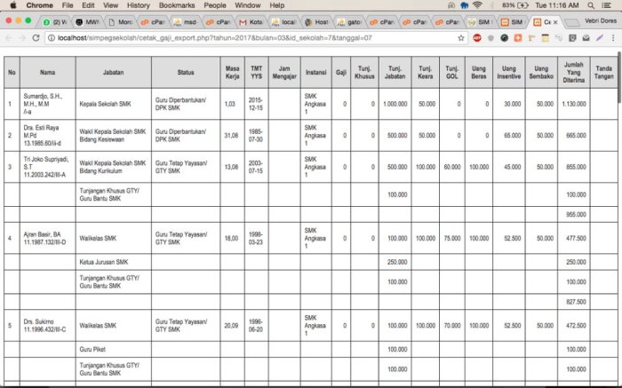Open the macOS Notification Center icon
The image size is (622, 388).
(607, 5)
